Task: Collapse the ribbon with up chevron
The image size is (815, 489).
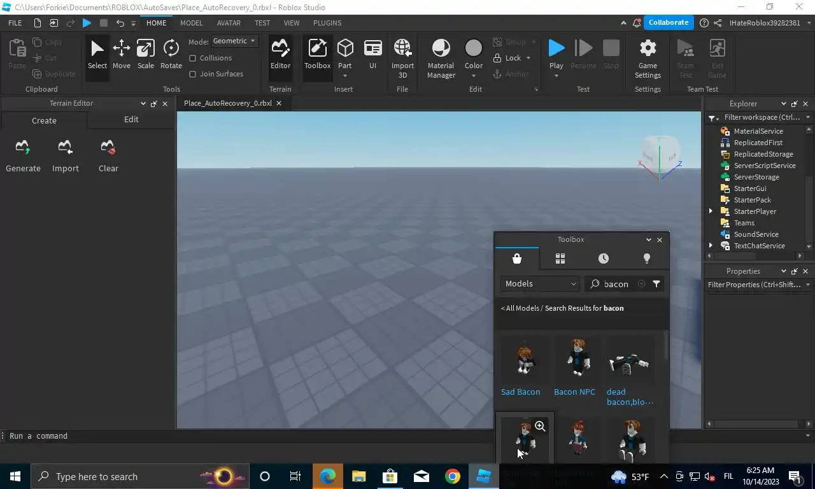Action: (623, 23)
